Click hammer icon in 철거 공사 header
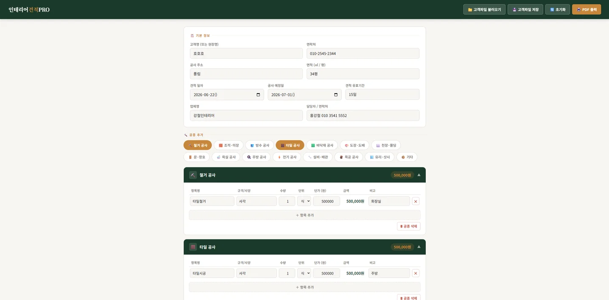The image size is (609, 300). (x=193, y=175)
